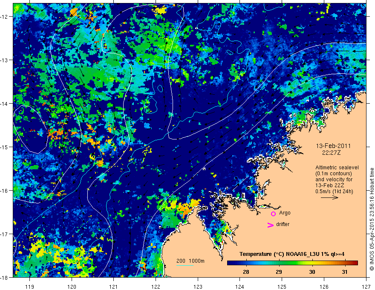This screenshot has height=290, width=375.
Task: Click longitude axis label 119
Action: point(30,287)
